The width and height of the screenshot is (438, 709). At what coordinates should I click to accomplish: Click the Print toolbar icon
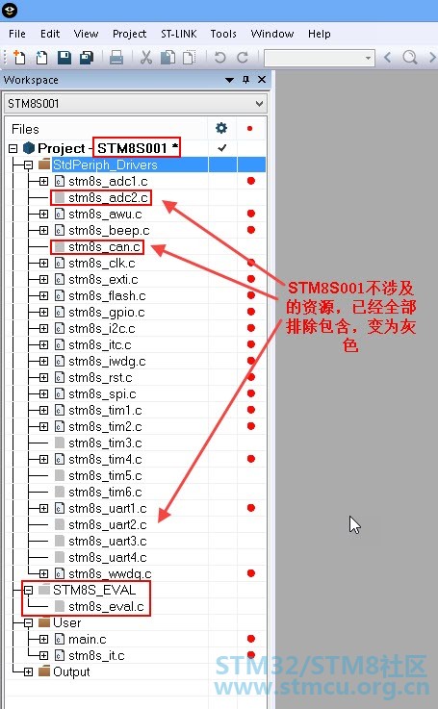[x=116, y=58]
